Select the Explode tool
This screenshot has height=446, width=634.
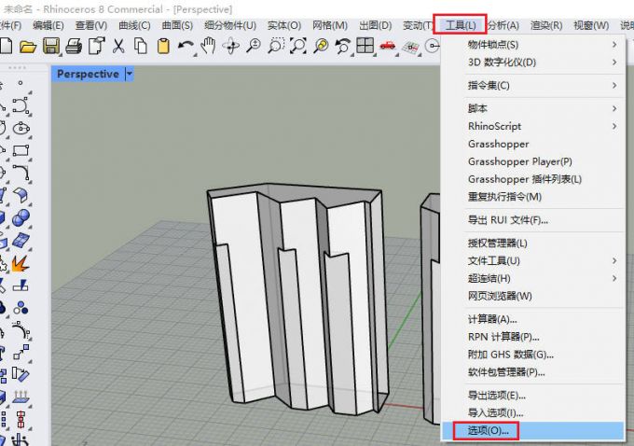[21, 263]
